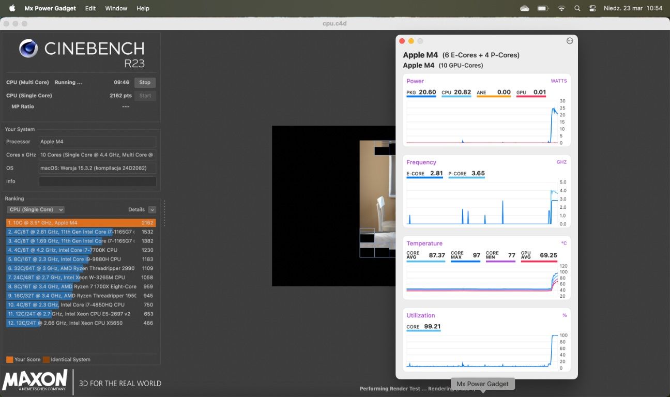Expand the Details dropdown arrow

[152, 209]
